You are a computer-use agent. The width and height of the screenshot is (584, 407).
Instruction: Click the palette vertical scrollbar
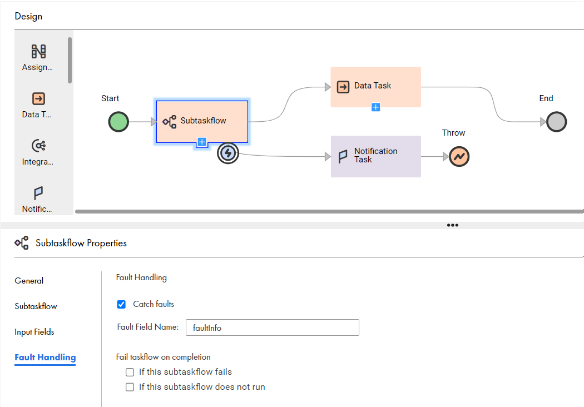[x=70, y=60]
